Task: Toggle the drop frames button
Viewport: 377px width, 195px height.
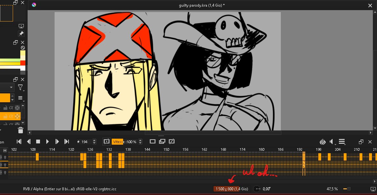Action: 107,142
